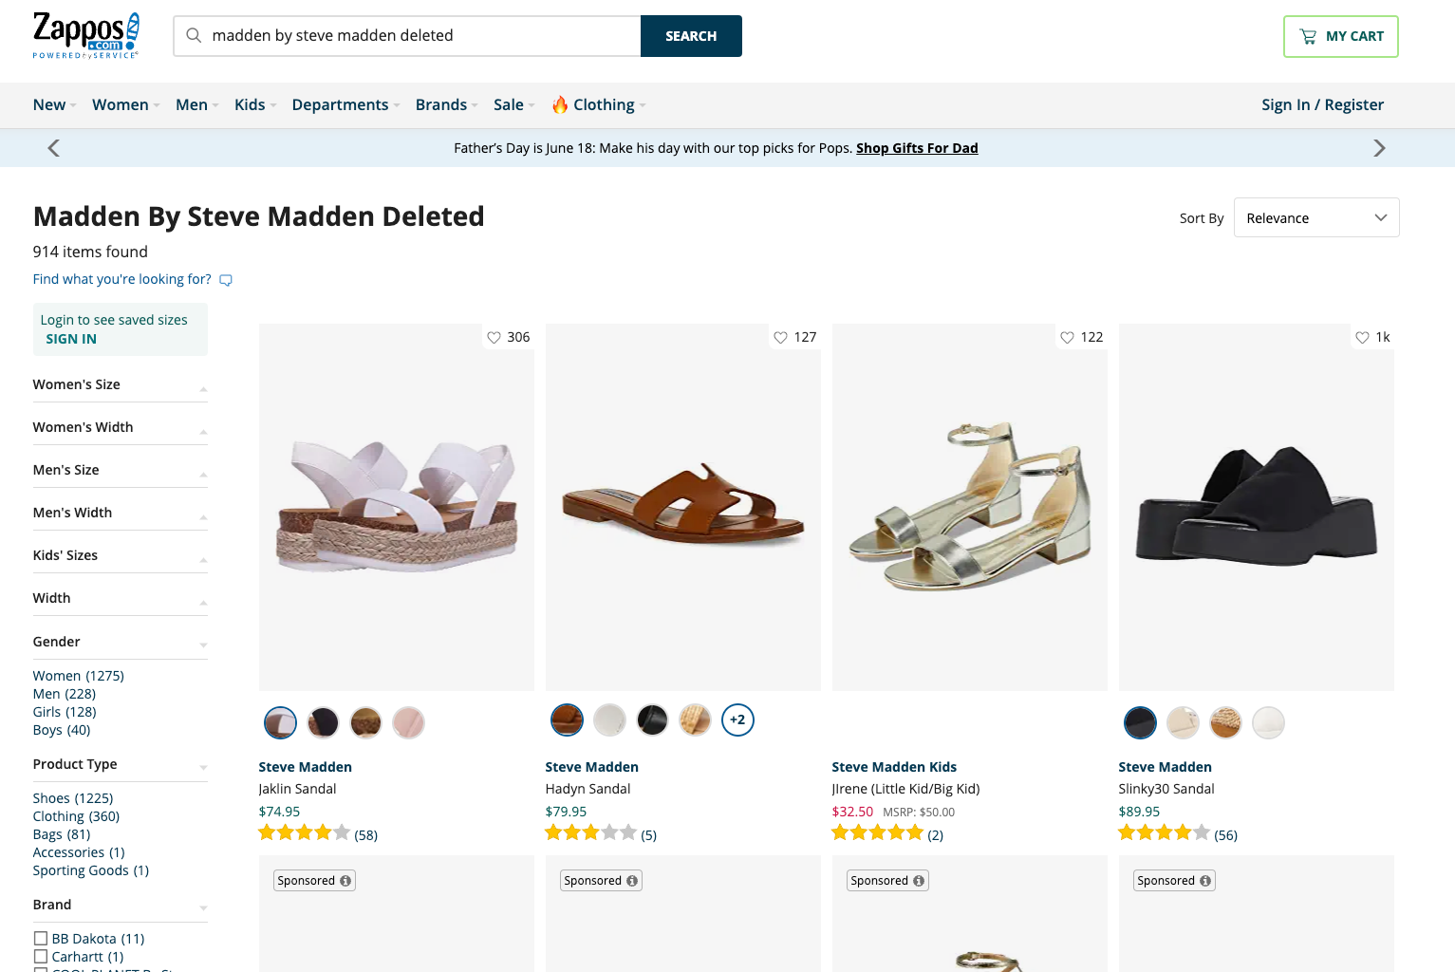
Task: Open the Sort By Relevance dropdown
Action: [1316, 217]
